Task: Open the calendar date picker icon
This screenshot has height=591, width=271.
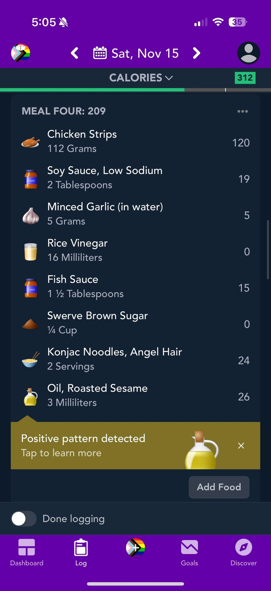Action: 100,53
